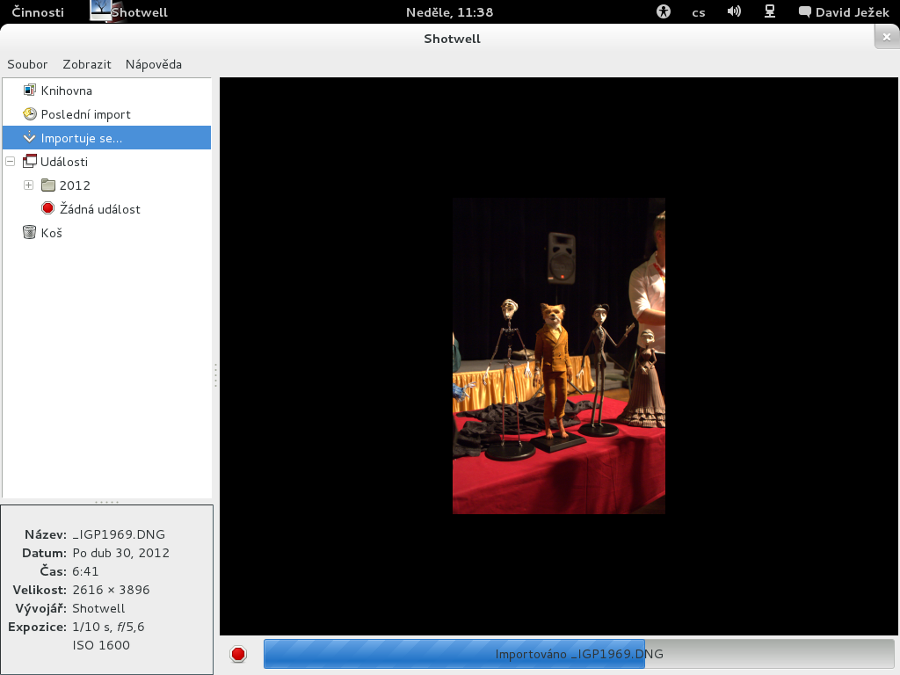Stop the import with the red button
This screenshot has width=900, height=675.
tap(238, 654)
